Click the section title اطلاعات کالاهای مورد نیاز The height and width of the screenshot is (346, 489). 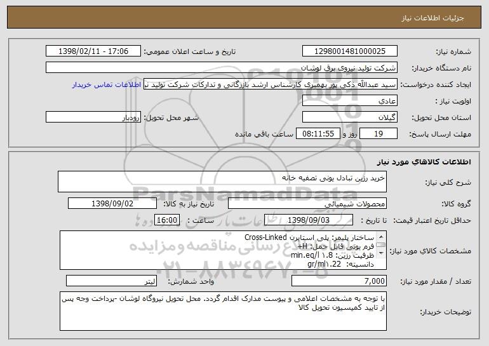coord(424,162)
